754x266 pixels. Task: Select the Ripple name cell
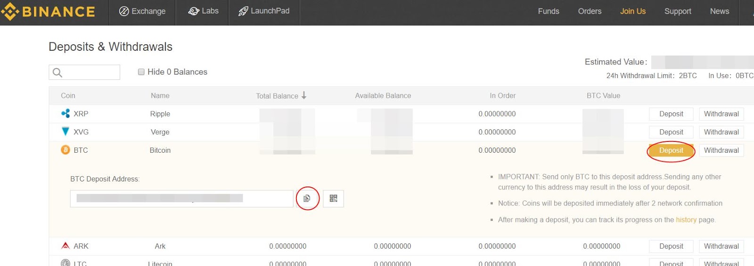160,114
